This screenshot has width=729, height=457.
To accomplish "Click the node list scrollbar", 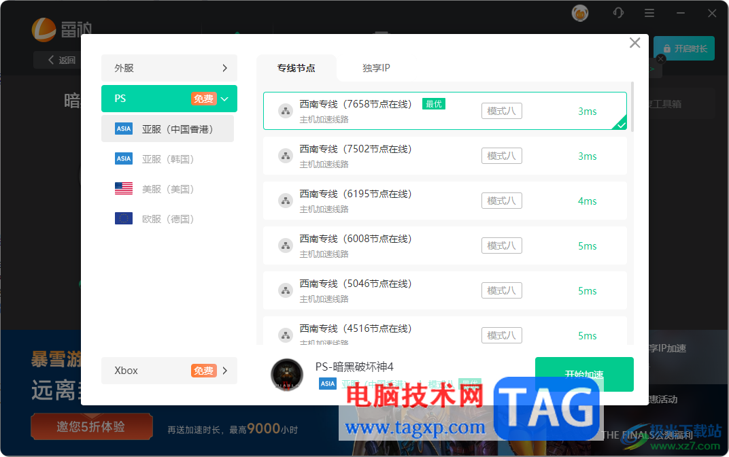I will (632, 107).
